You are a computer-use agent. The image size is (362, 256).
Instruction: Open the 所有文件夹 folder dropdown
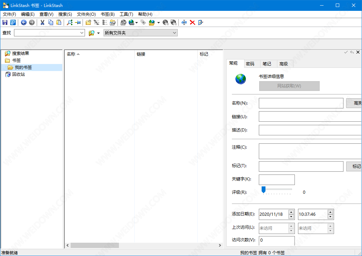coord(175,33)
